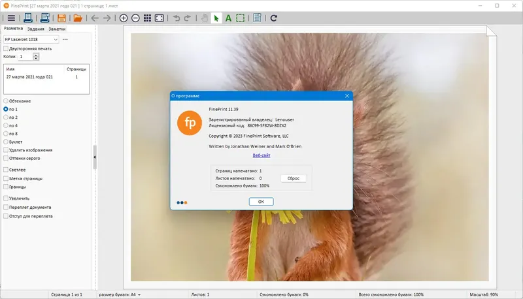Select the по 8 layout option

coord(6,134)
